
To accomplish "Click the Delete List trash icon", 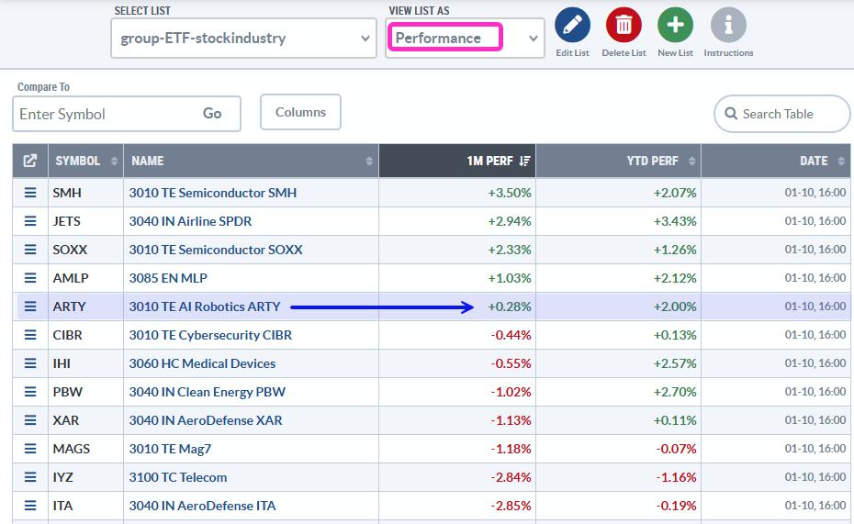I will pos(624,26).
